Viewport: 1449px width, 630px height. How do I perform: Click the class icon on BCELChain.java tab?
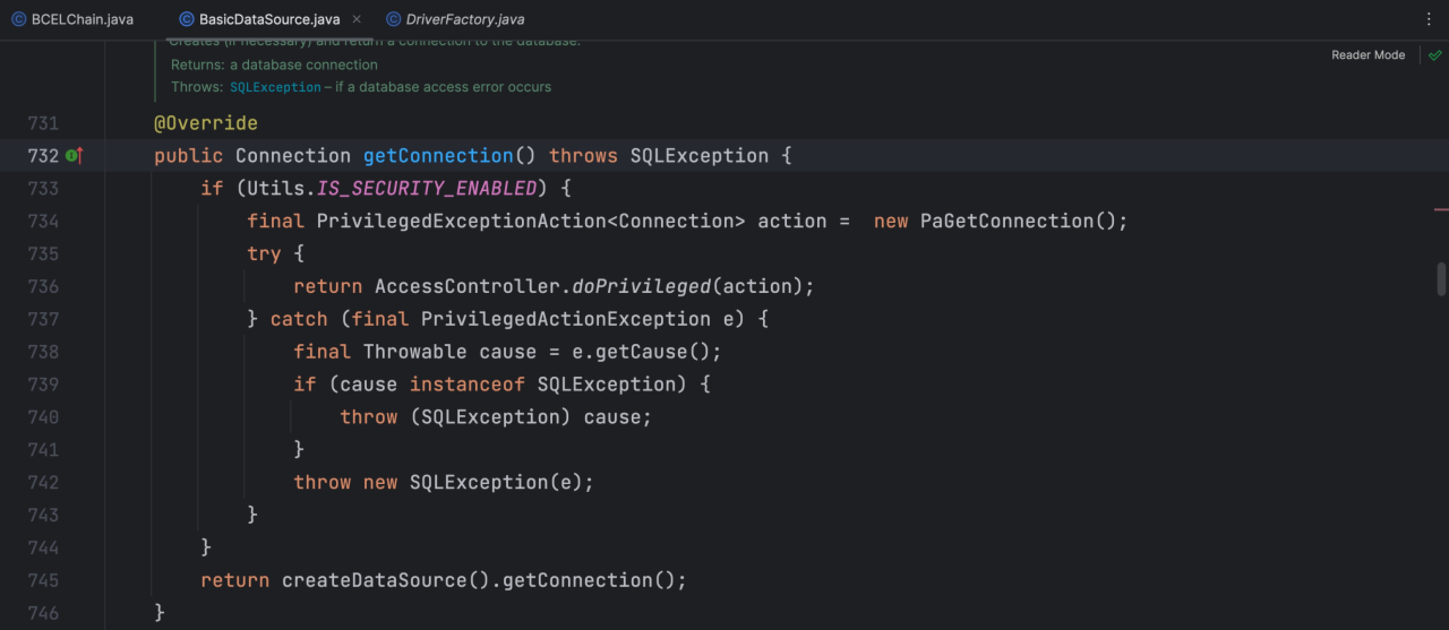point(19,19)
